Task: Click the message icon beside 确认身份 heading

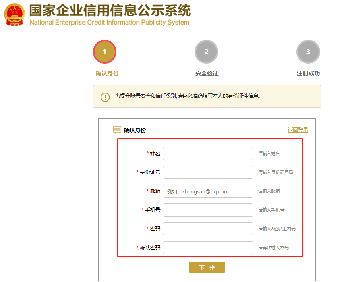Action: [117, 130]
